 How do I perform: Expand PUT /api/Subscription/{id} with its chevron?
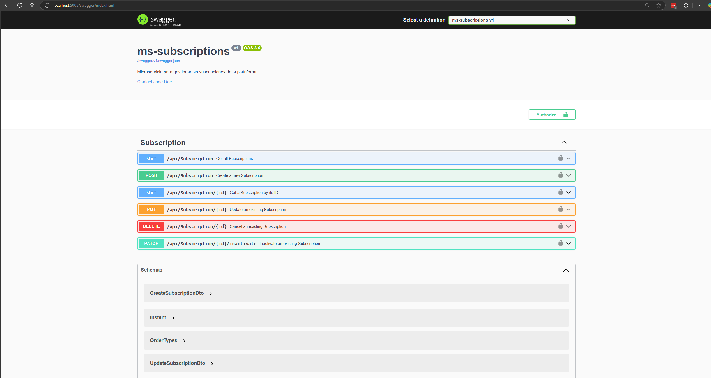pos(569,209)
